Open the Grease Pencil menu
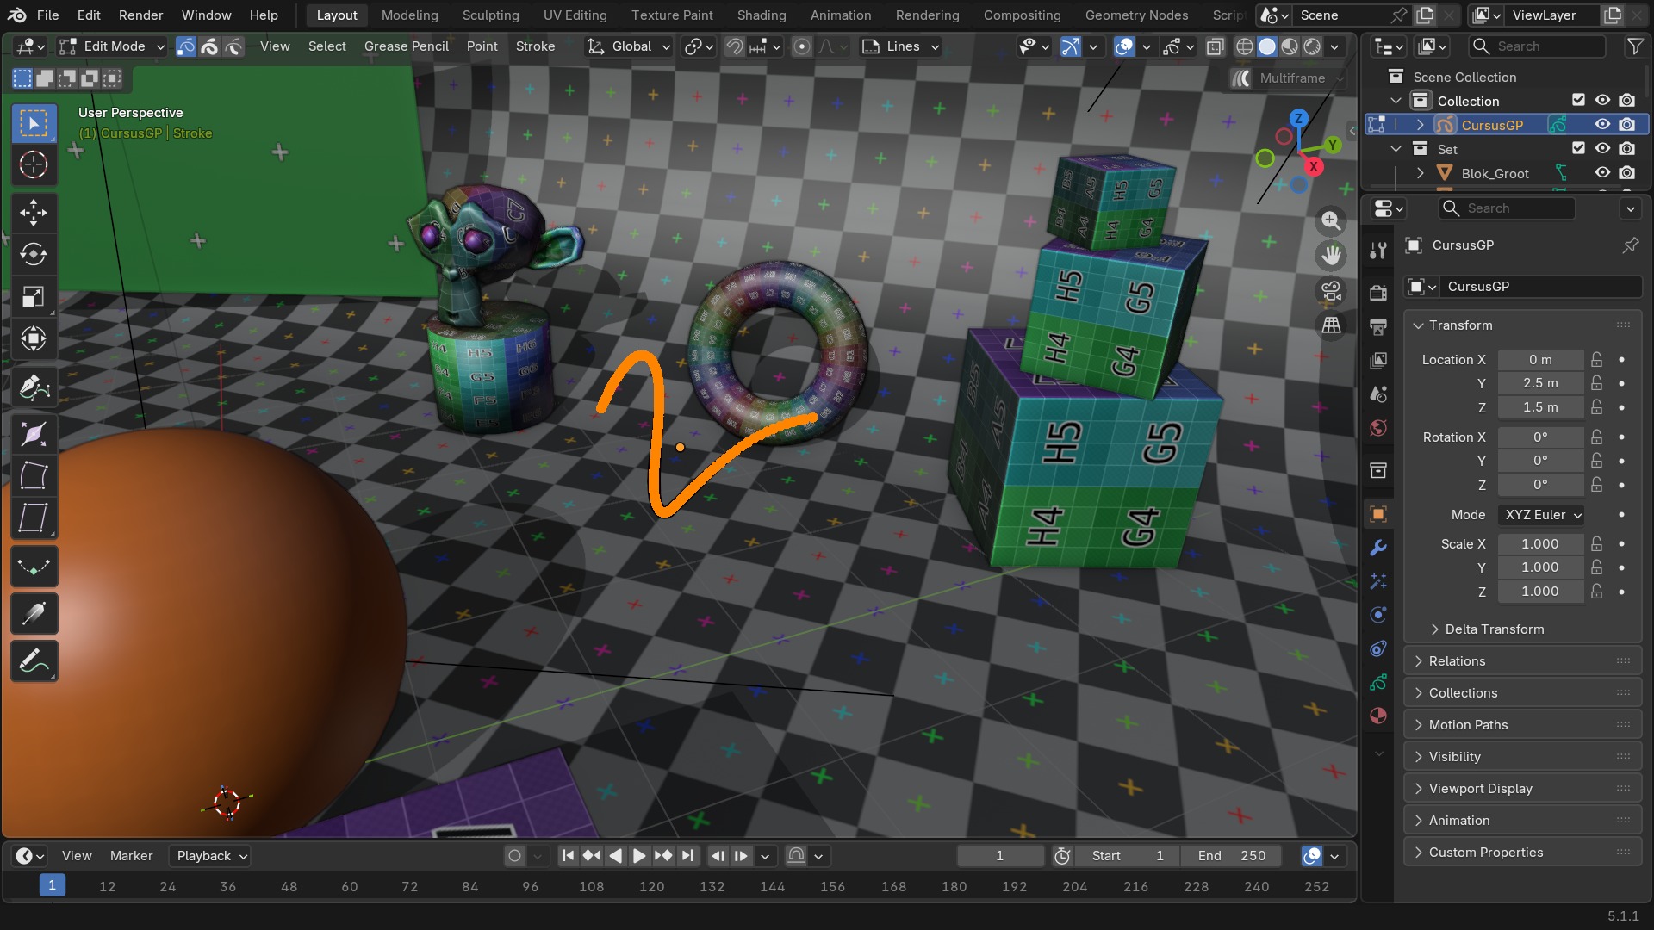This screenshot has height=930, width=1654. [x=406, y=46]
